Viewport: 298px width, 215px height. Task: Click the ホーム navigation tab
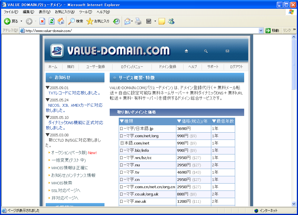53,67
